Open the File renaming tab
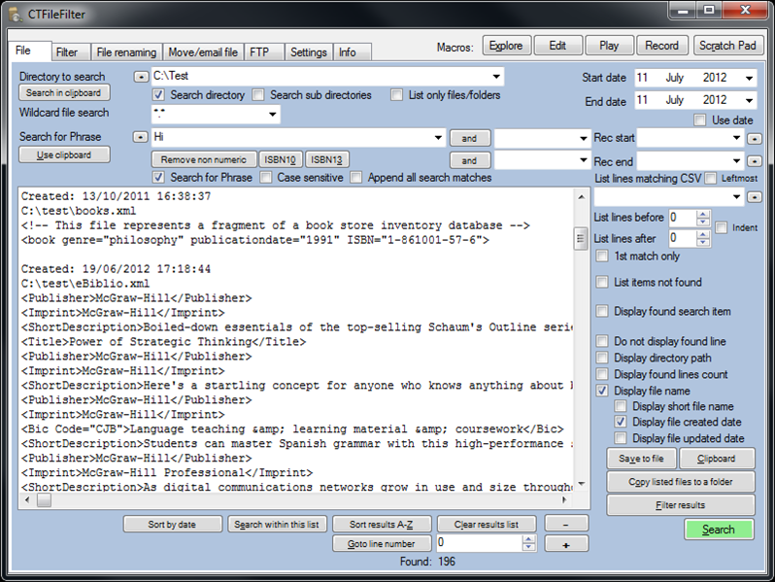This screenshot has width=775, height=582. pyautogui.click(x=126, y=52)
